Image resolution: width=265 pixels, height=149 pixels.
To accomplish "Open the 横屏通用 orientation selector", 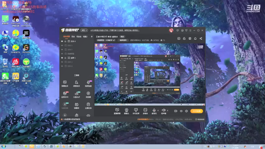I will [123, 40].
